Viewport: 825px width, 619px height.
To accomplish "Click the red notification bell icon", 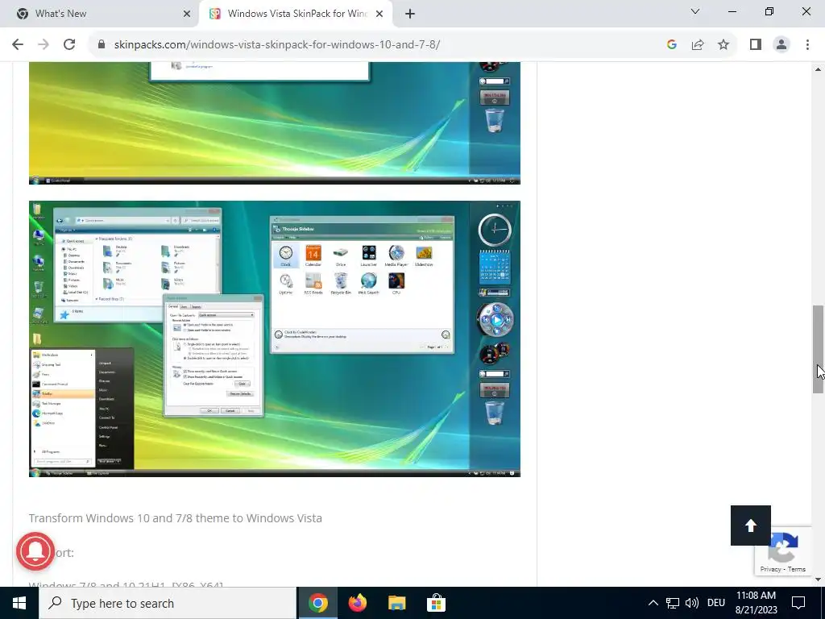I will coord(35,551).
